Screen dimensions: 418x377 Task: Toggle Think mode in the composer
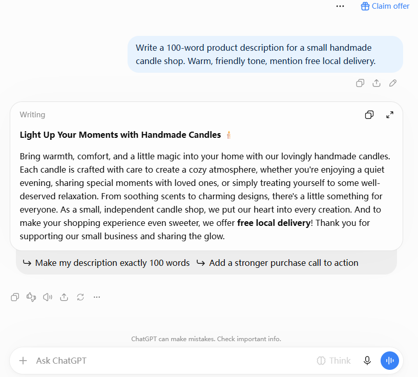[x=334, y=361]
